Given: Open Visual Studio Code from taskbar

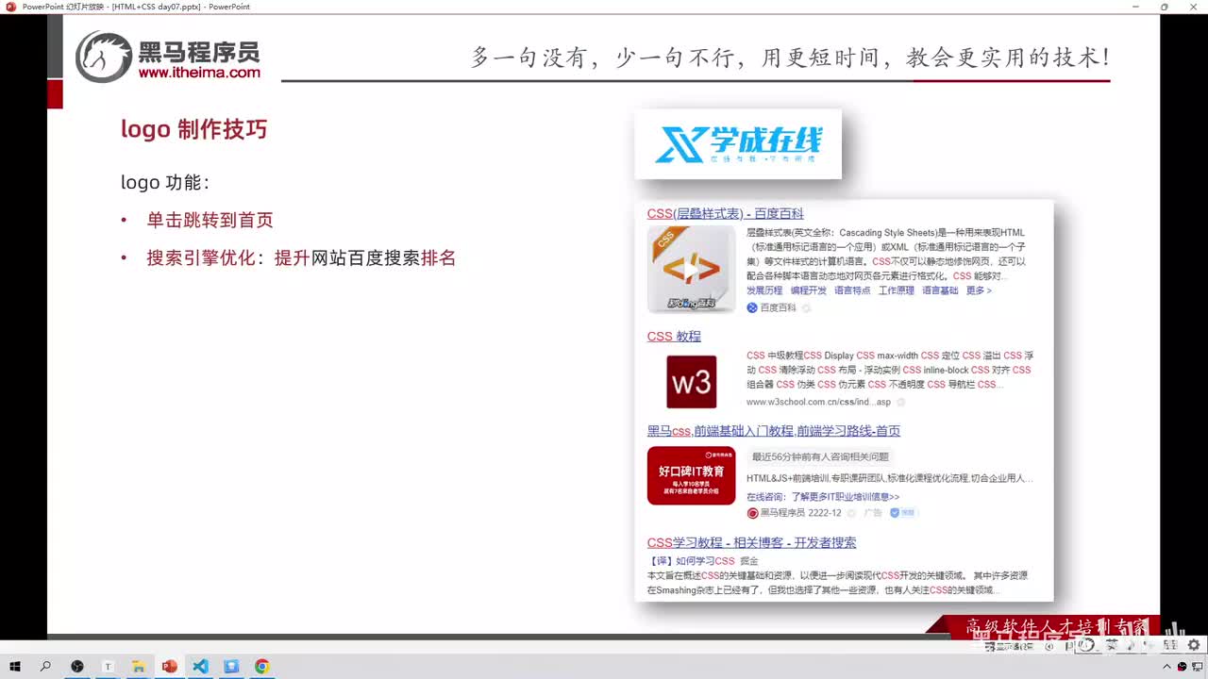Looking at the screenshot, I should (x=200, y=667).
